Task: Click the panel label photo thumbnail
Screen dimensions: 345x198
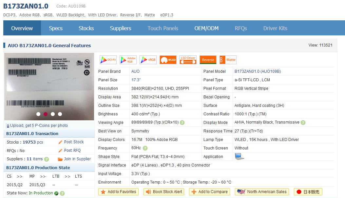Action: pos(49,87)
